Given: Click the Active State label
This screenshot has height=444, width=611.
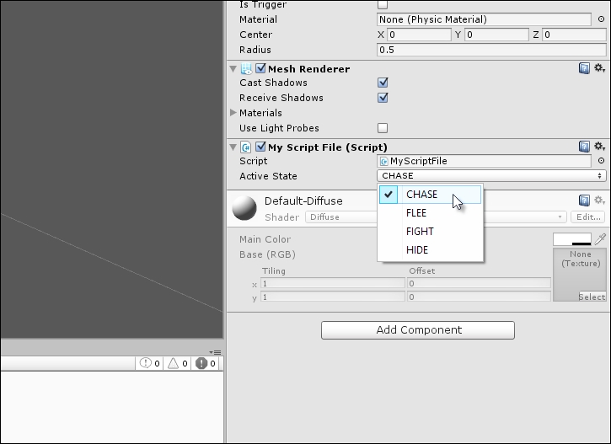Looking at the screenshot, I should coord(268,176).
